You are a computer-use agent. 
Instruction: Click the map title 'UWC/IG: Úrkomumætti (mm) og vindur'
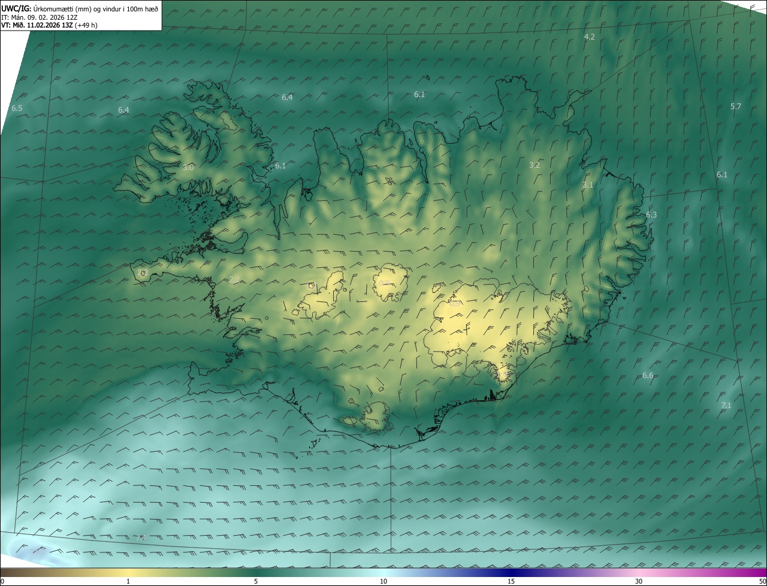(x=79, y=8)
